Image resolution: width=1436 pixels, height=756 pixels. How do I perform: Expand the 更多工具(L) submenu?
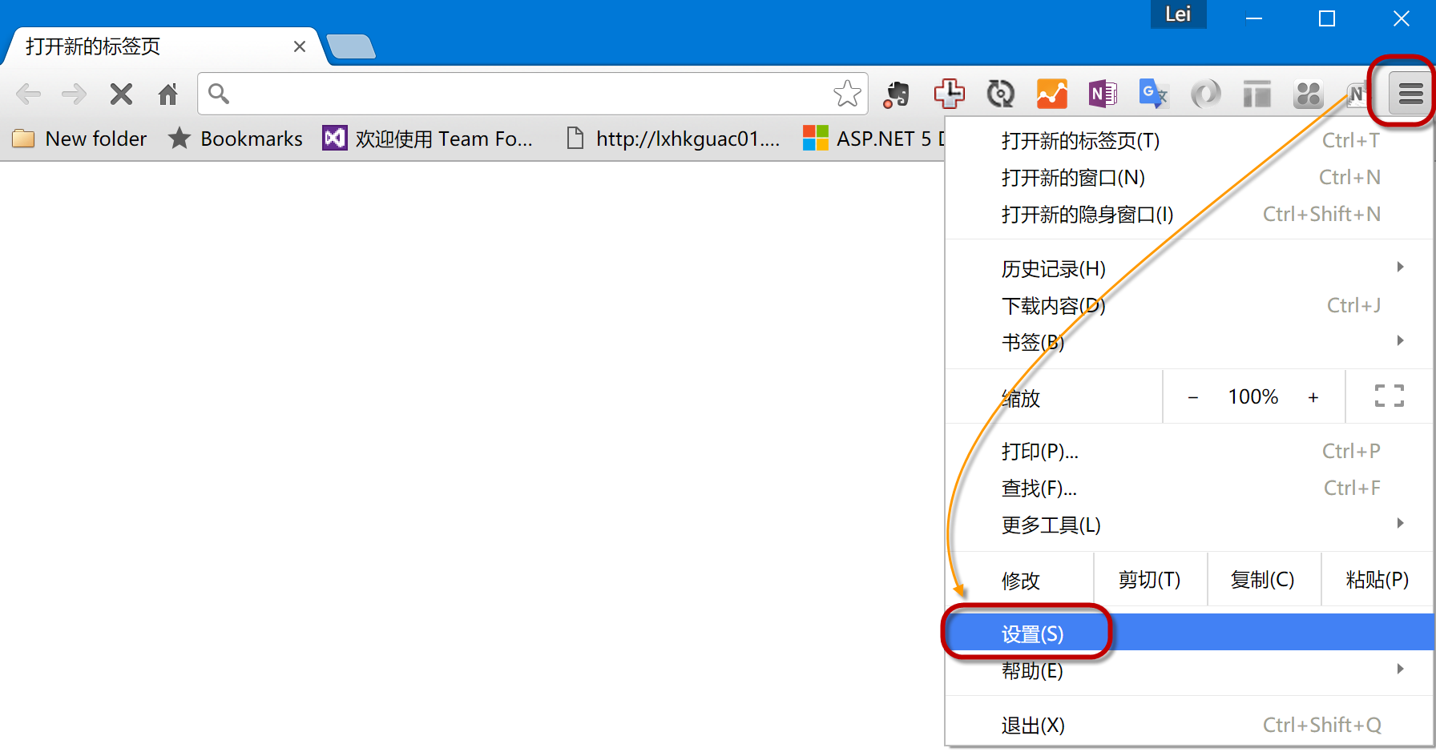tap(1190, 525)
